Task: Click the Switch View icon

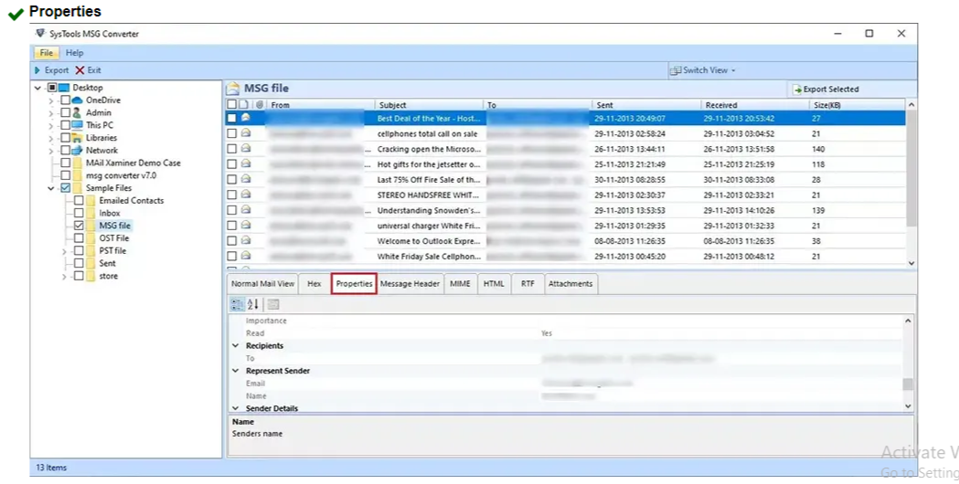Action: point(676,70)
